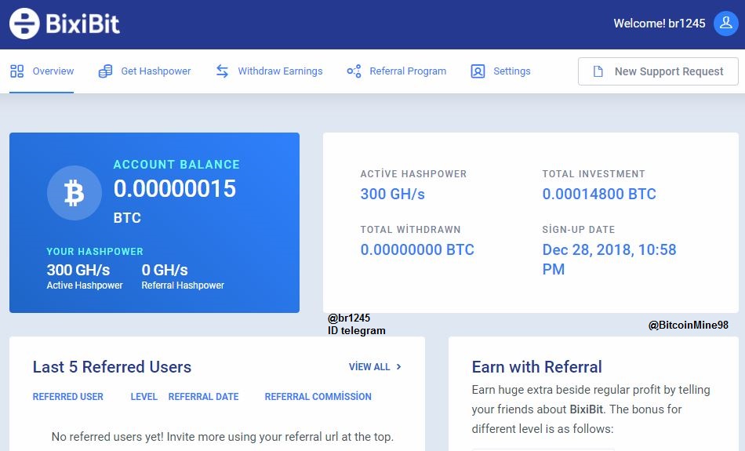745x451 pixels.
Task: Click the Get Hashpower coins icon
Action: coord(106,71)
